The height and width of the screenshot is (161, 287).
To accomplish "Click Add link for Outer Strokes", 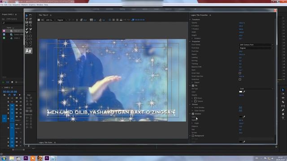I will tap(240, 110).
